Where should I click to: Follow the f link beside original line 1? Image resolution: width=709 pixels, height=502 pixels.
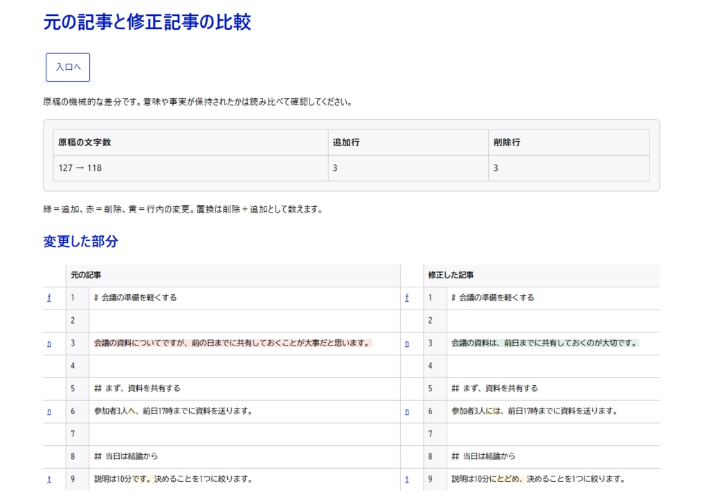49,298
